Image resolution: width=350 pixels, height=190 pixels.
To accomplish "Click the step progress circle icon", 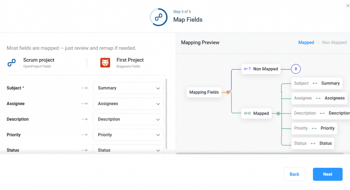I will click(159, 17).
